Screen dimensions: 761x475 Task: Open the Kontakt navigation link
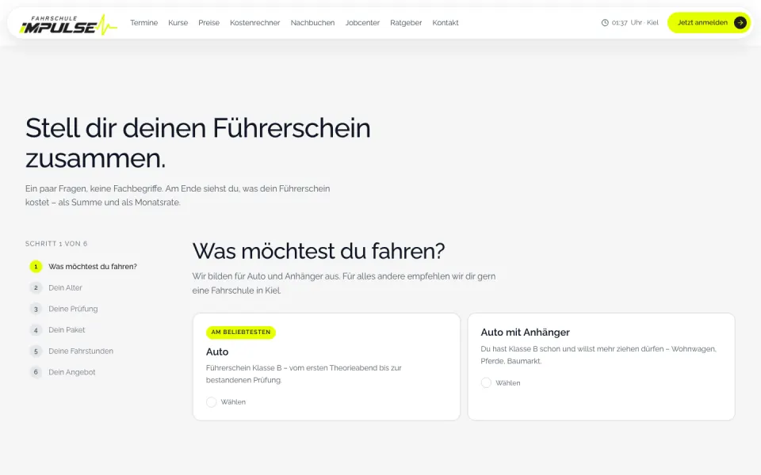pyautogui.click(x=445, y=23)
